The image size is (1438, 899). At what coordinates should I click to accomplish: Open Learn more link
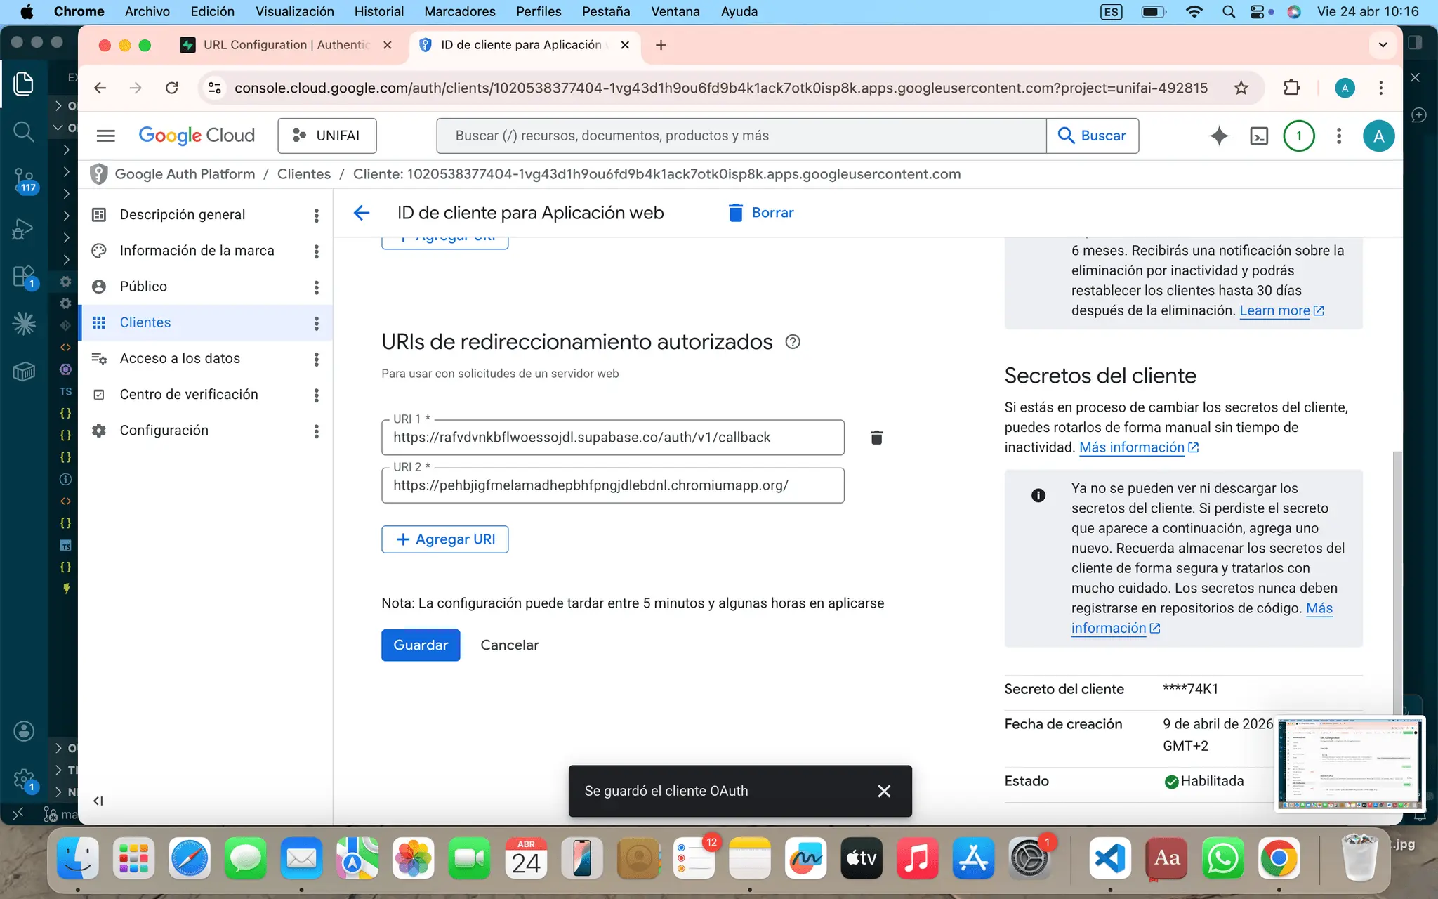(1281, 310)
